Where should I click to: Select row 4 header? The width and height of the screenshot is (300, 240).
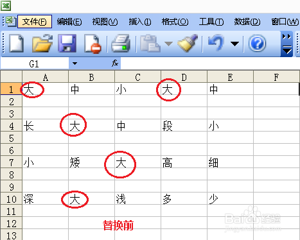(11, 126)
